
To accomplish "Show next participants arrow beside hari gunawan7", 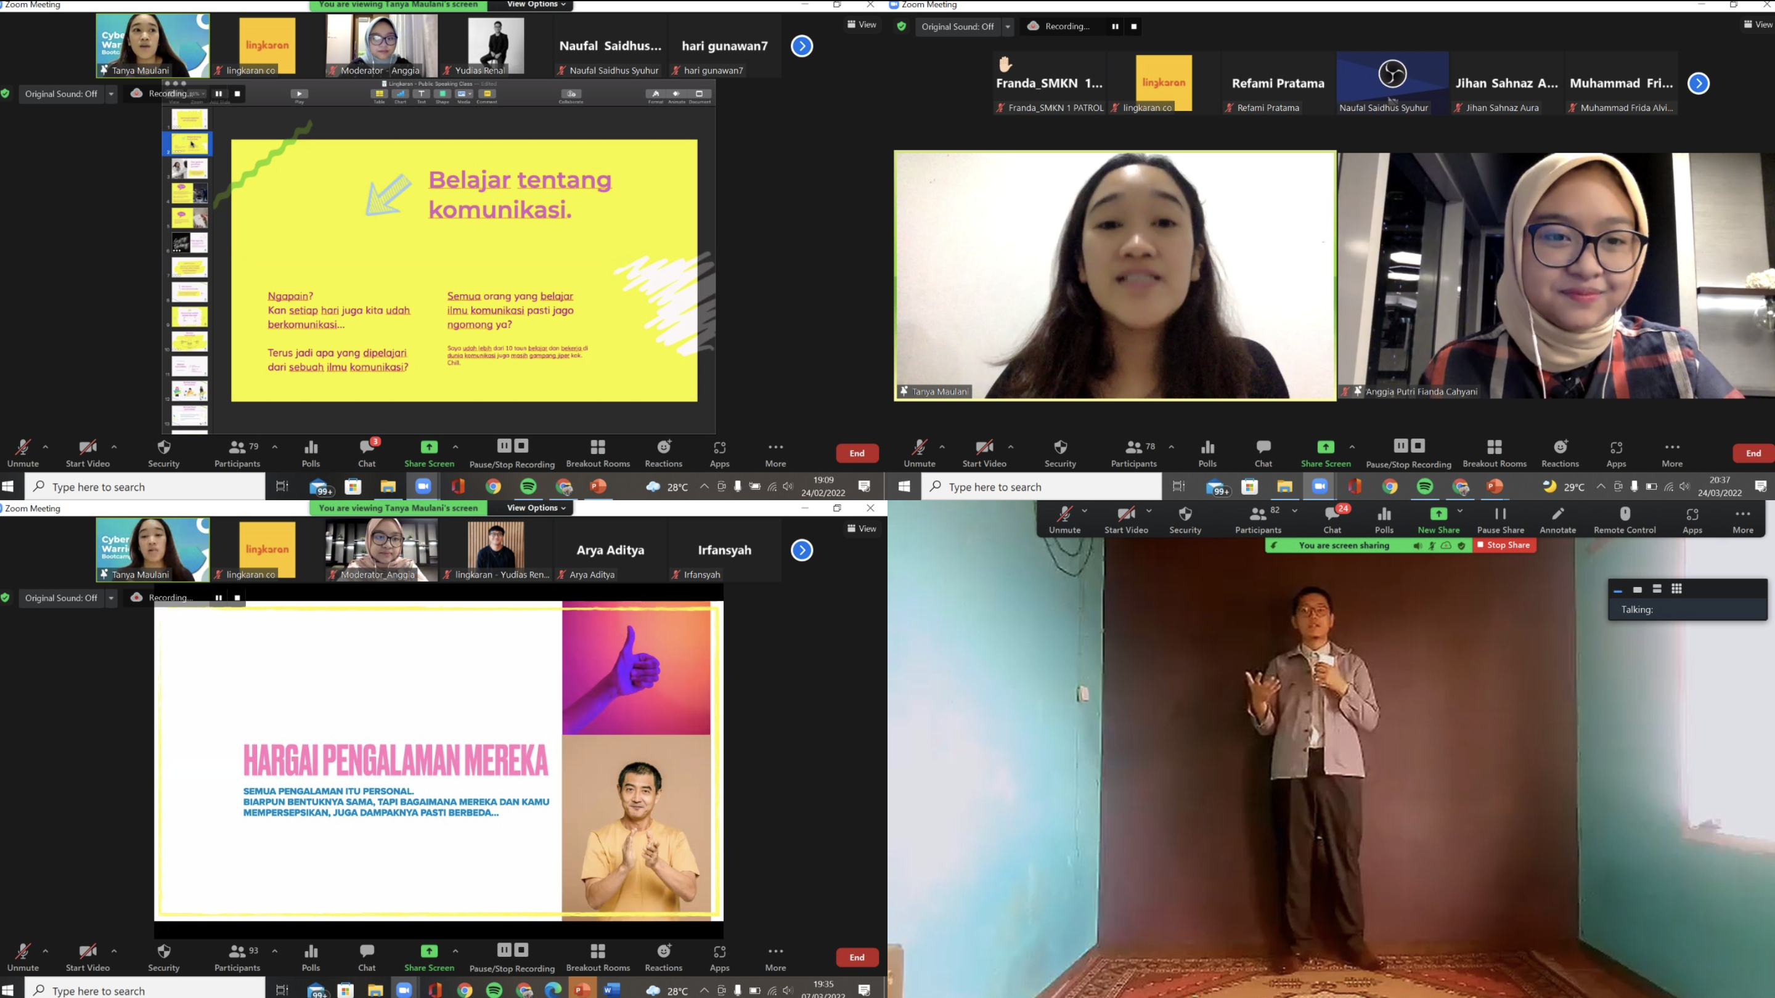I will click(801, 46).
